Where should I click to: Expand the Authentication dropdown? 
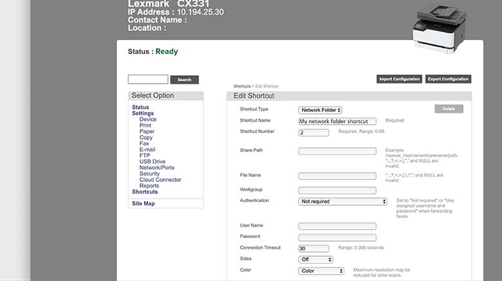tap(343, 201)
